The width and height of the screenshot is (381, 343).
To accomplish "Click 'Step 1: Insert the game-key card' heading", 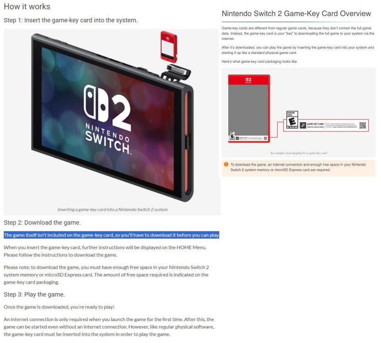I will tap(70, 20).
